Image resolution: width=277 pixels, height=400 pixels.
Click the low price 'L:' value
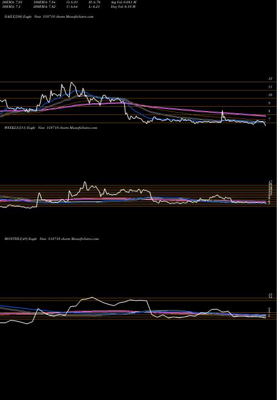point(94,7)
